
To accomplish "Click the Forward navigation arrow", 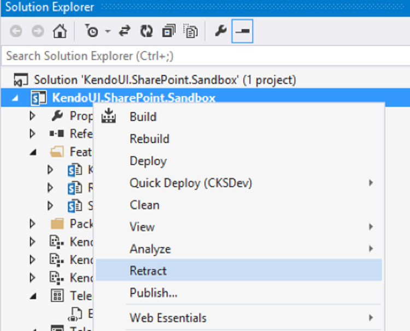I will (x=38, y=31).
